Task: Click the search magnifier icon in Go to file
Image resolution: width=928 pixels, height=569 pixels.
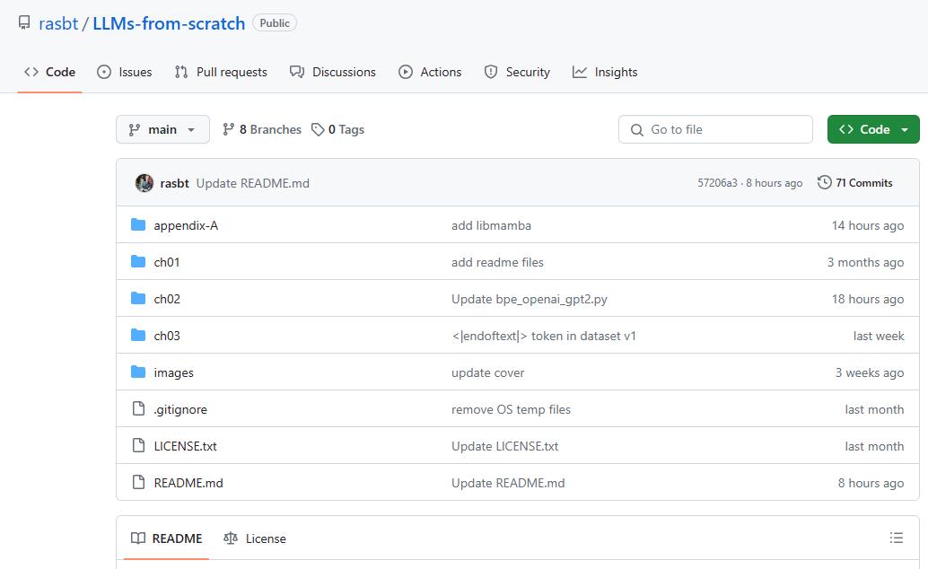Action: click(x=637, y=129)
